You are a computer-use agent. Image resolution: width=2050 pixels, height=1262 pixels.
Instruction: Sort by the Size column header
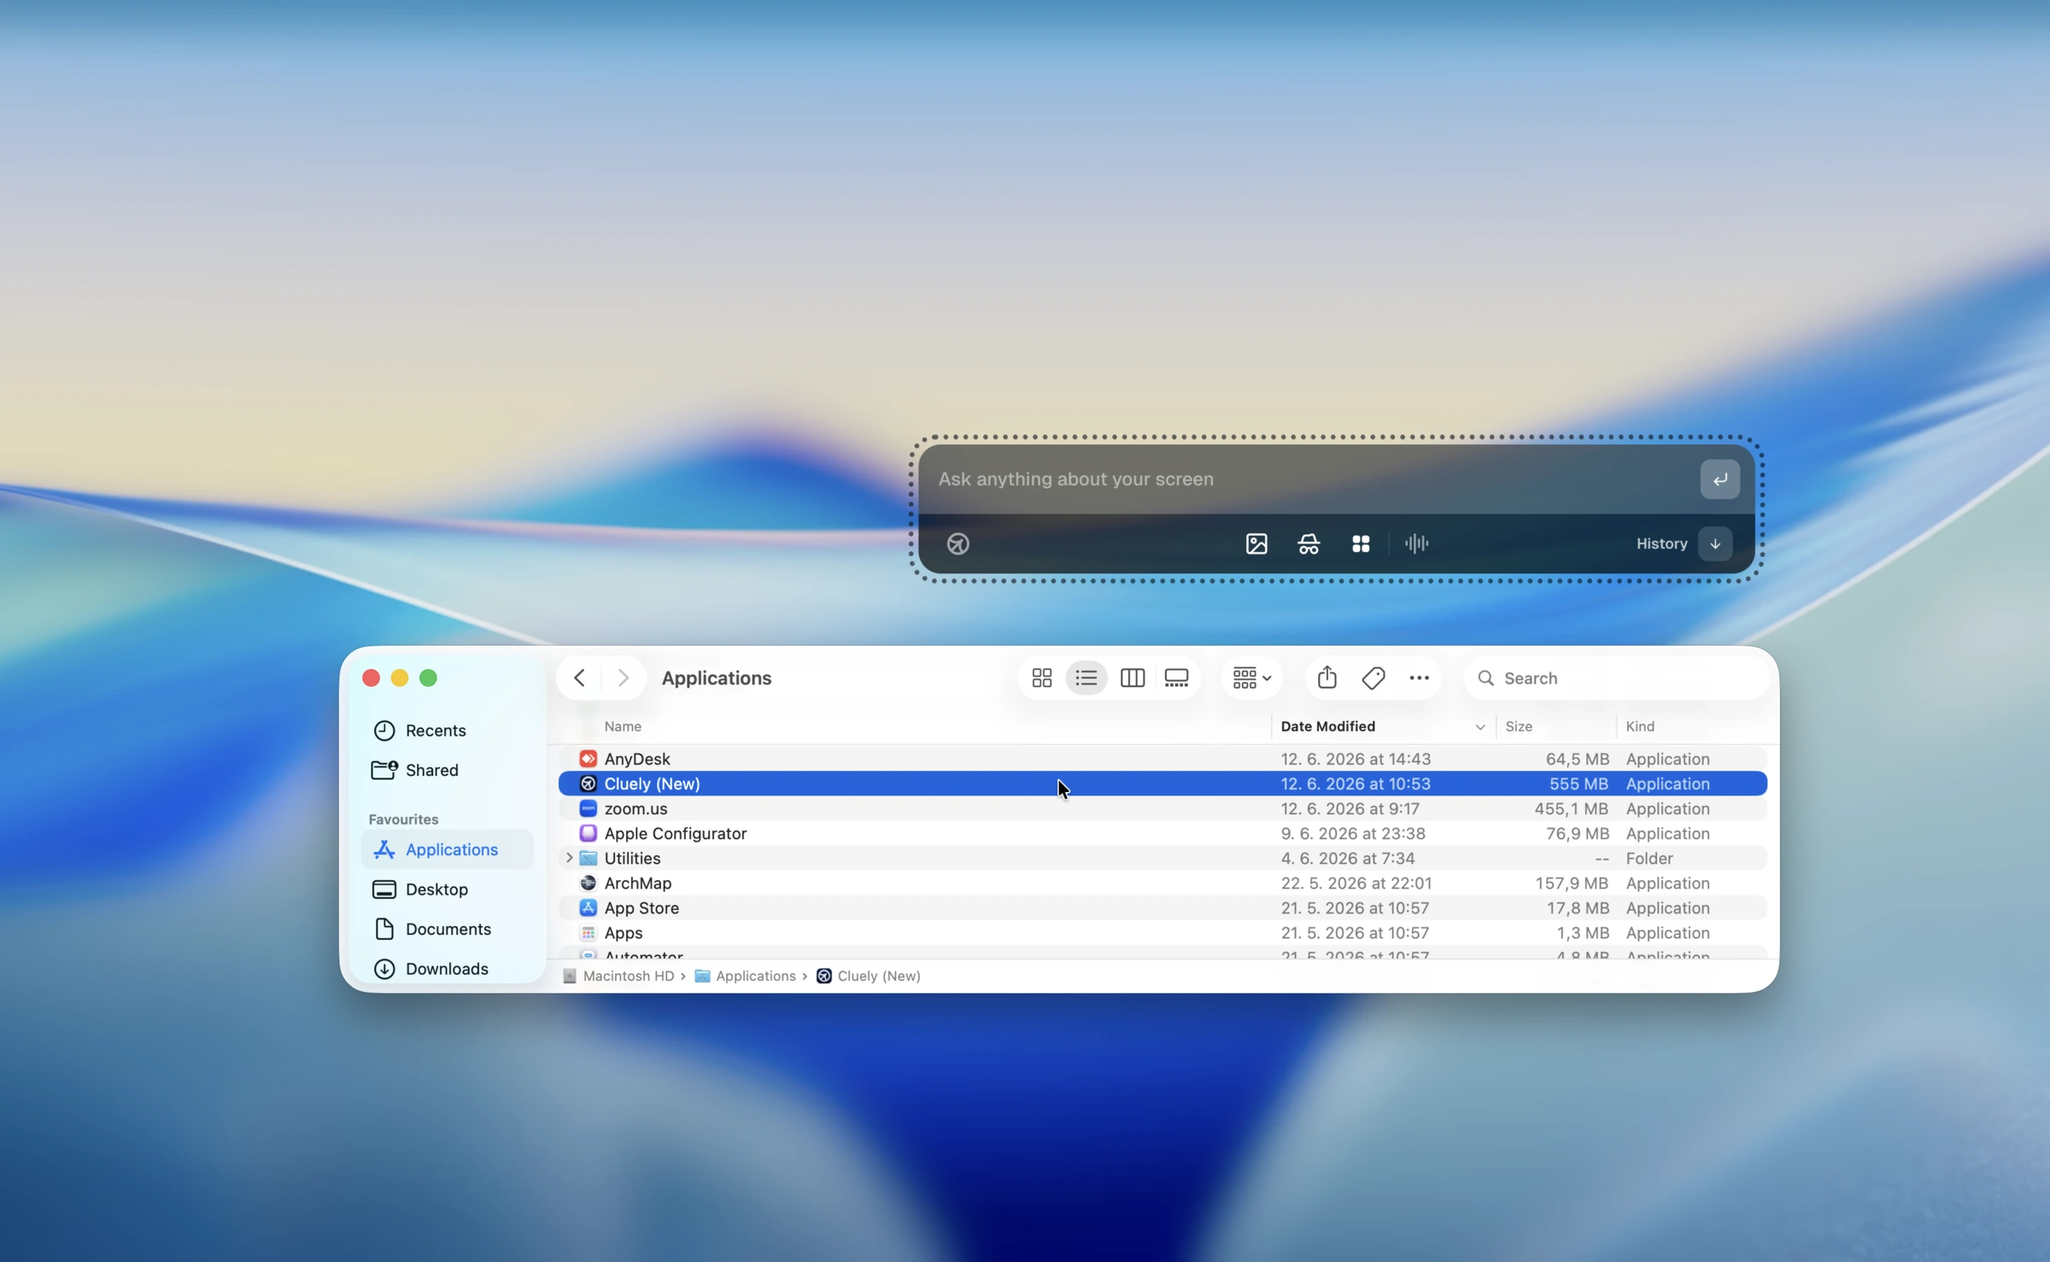pos(1519,726)
